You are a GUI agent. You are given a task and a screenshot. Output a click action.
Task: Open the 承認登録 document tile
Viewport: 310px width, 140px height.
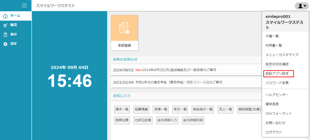pos(124,33)
